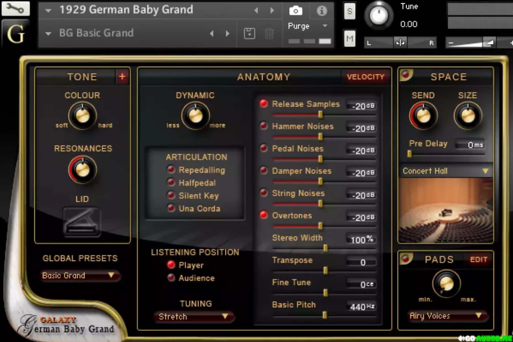Solo the instrument with S button
The height and width of the screenshot is (342, 513).
(349, 11)
